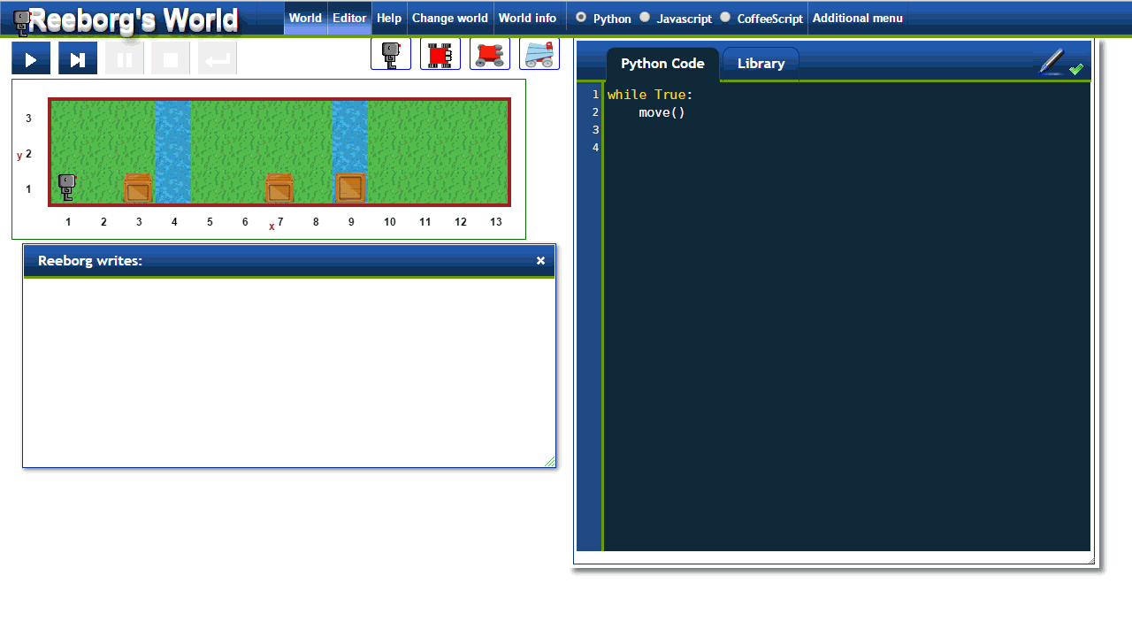Click the 'while True:' code line
Screen dimensions: 1132x637
(x=650, y=95)
